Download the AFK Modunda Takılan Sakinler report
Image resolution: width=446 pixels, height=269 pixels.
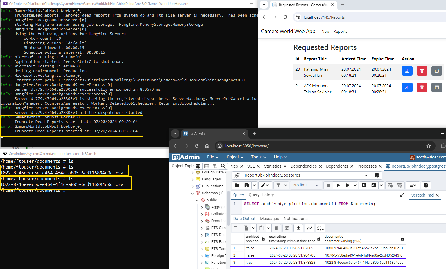point(407,87)
